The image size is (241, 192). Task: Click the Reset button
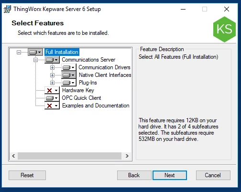pyautogui.click(x=27, y=175)
